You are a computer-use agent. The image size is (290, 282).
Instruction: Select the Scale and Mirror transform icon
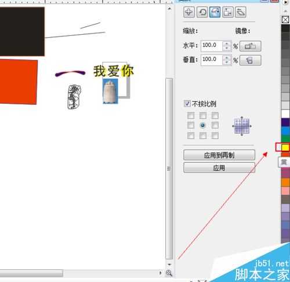click(x=215, y=12)
